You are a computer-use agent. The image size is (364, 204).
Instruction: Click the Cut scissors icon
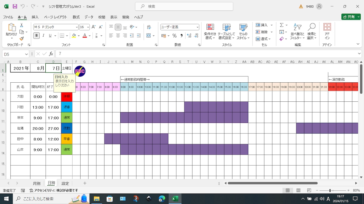point(21,25)
